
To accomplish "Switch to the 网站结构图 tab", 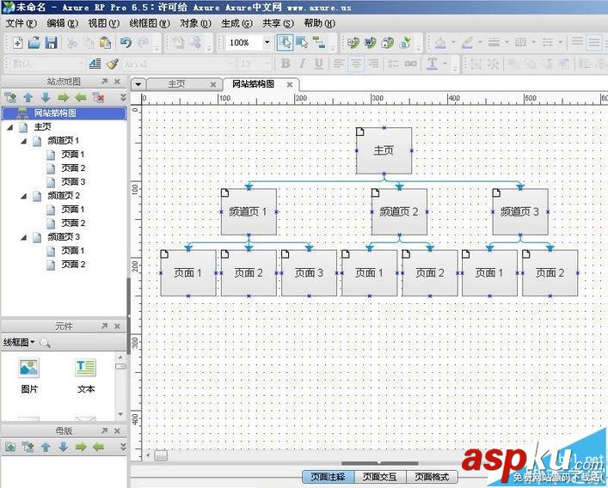I will coord(253,84).
